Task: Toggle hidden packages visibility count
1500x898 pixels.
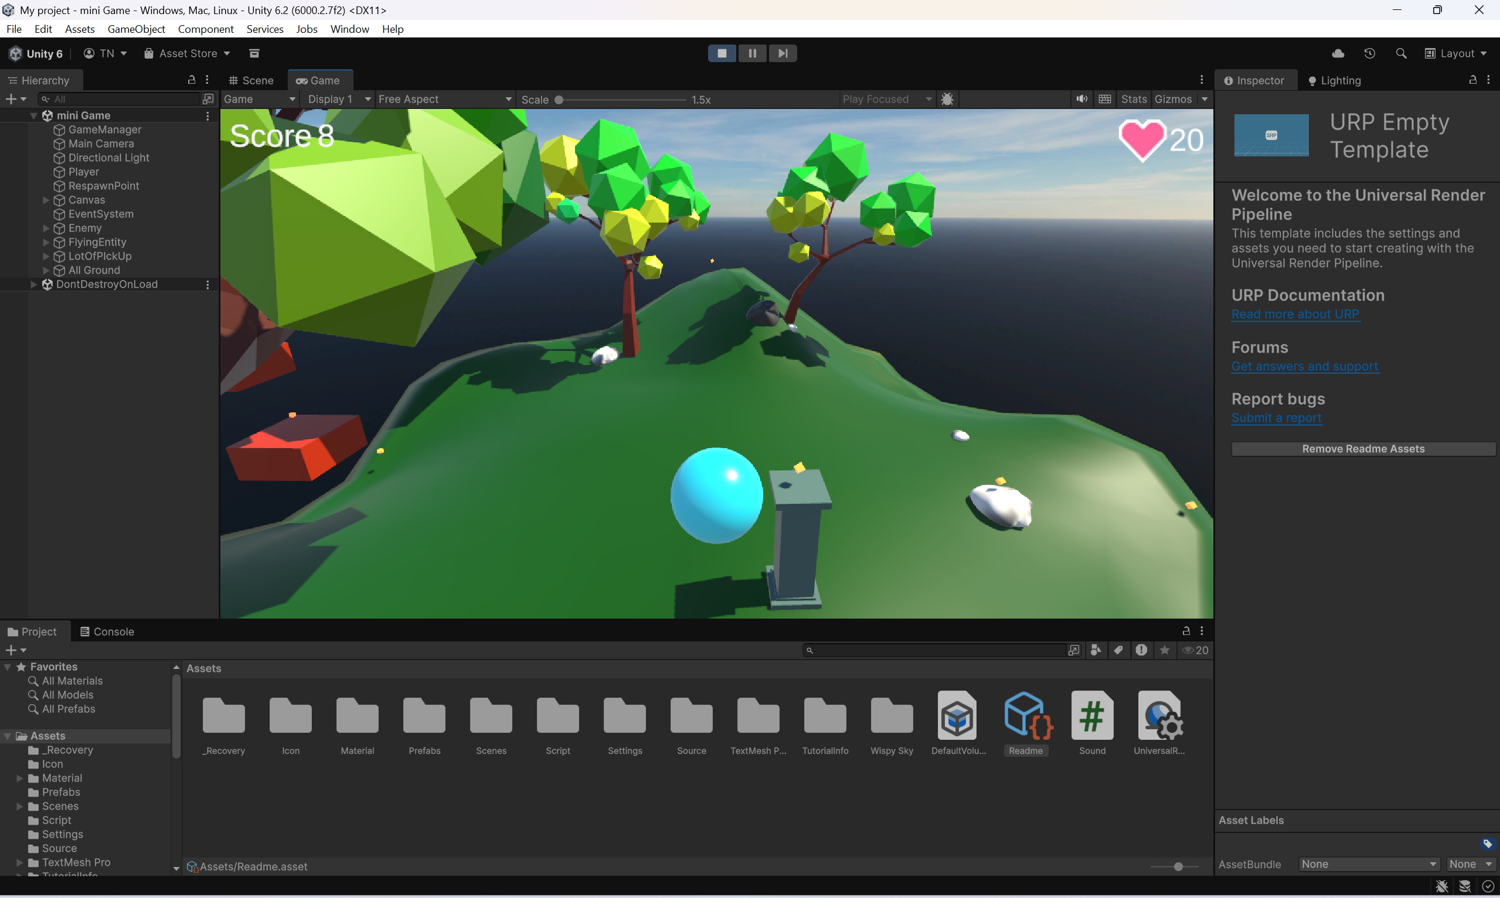Action: pos(1195,650)
